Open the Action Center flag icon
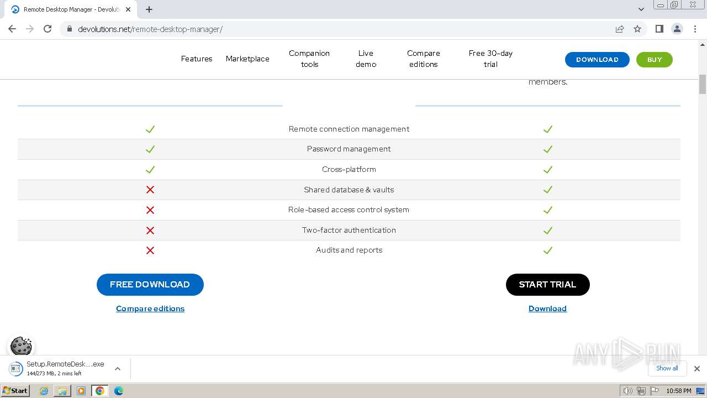The height and width of the screenshot is (398, 707). pos(654,391)
